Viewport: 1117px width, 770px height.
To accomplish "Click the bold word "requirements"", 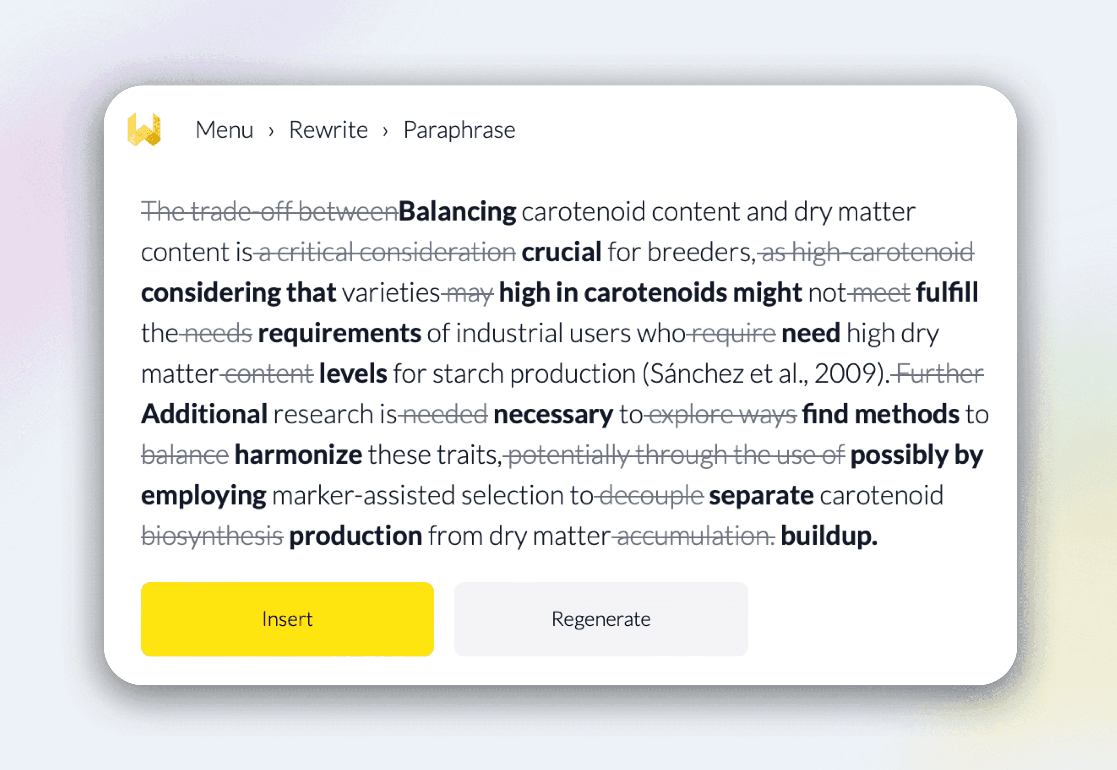I will [339, 333].
